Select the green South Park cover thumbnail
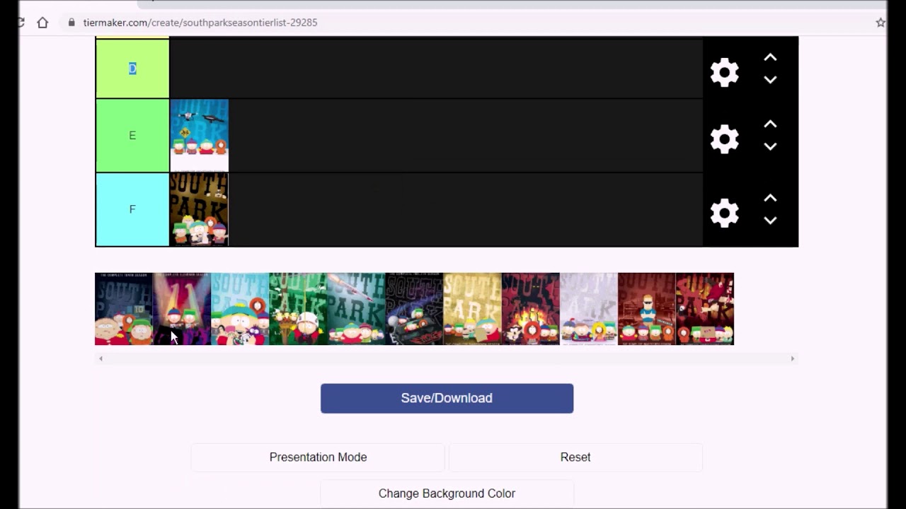This screenshot has width=906, height=509. (x=298, y=309)
